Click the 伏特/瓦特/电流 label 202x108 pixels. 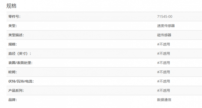pos(21,81)
